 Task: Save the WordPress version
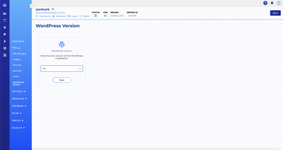coord(62,80)
